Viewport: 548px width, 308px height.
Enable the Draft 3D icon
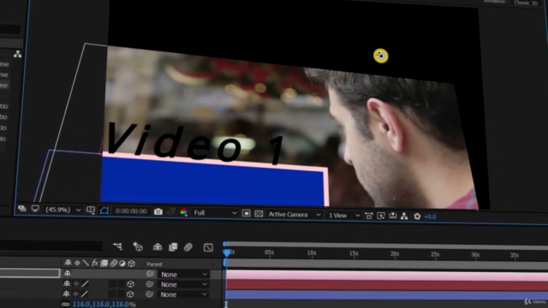tap(138, 247)
